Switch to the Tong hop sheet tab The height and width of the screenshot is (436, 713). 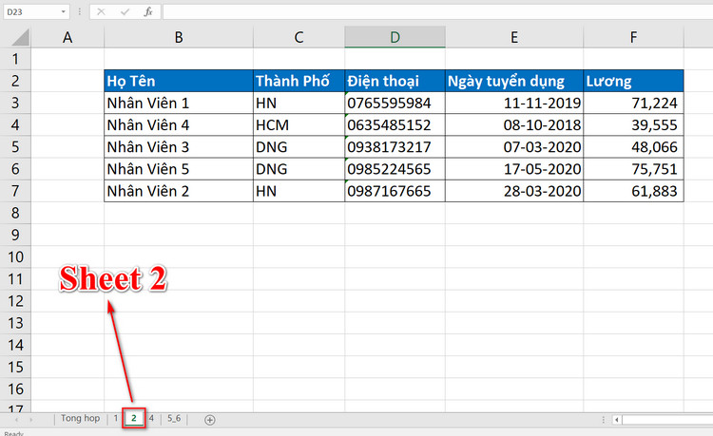81,418
